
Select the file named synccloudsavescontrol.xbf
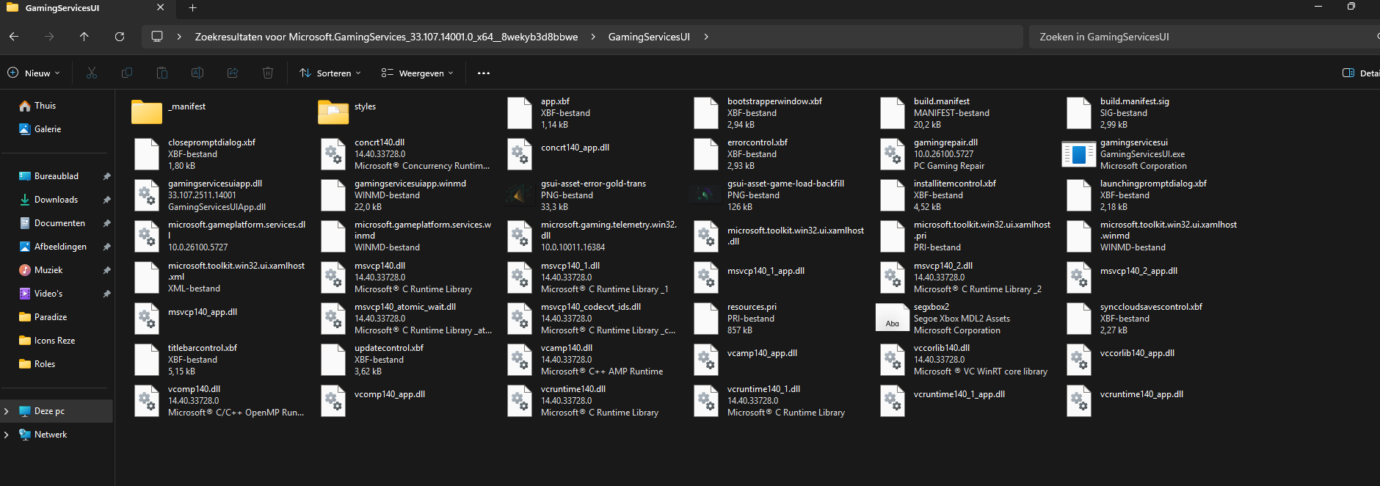click(1151, 307)
